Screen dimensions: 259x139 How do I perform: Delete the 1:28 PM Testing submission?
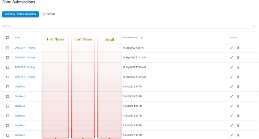(x=238, y=48)
